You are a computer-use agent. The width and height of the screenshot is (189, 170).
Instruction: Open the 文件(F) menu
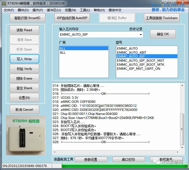pos(9,10)
